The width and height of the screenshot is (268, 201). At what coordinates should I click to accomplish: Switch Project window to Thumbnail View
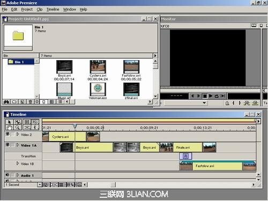[51, 102]
